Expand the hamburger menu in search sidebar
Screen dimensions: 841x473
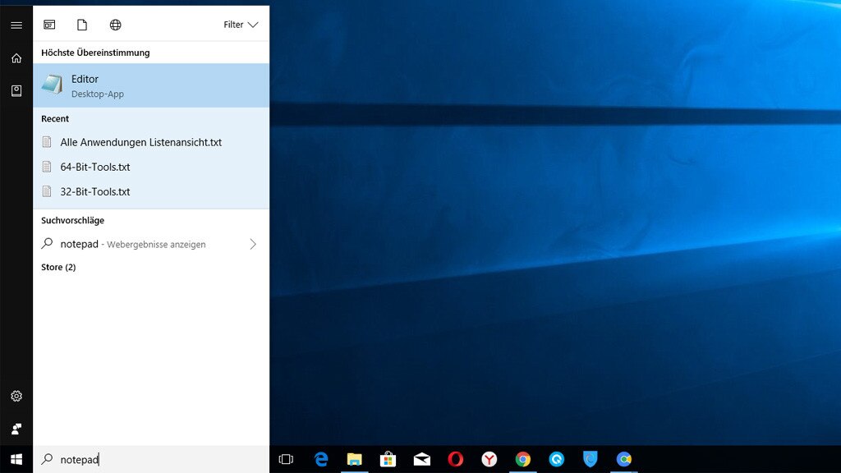point(16,25)
